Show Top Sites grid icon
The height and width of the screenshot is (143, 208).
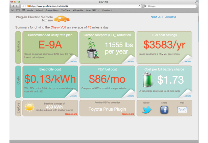coord(23,10)
